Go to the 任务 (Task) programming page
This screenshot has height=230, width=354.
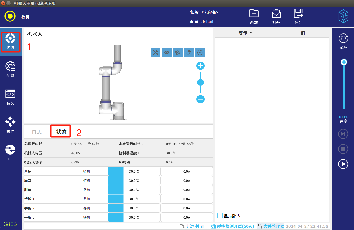tap(10, 97)
